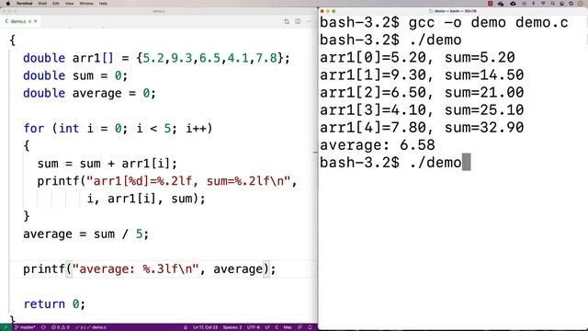Screen dimensions: 588x331
Task: Click the arr1[2]=6.50 output line
Action: 422,92
